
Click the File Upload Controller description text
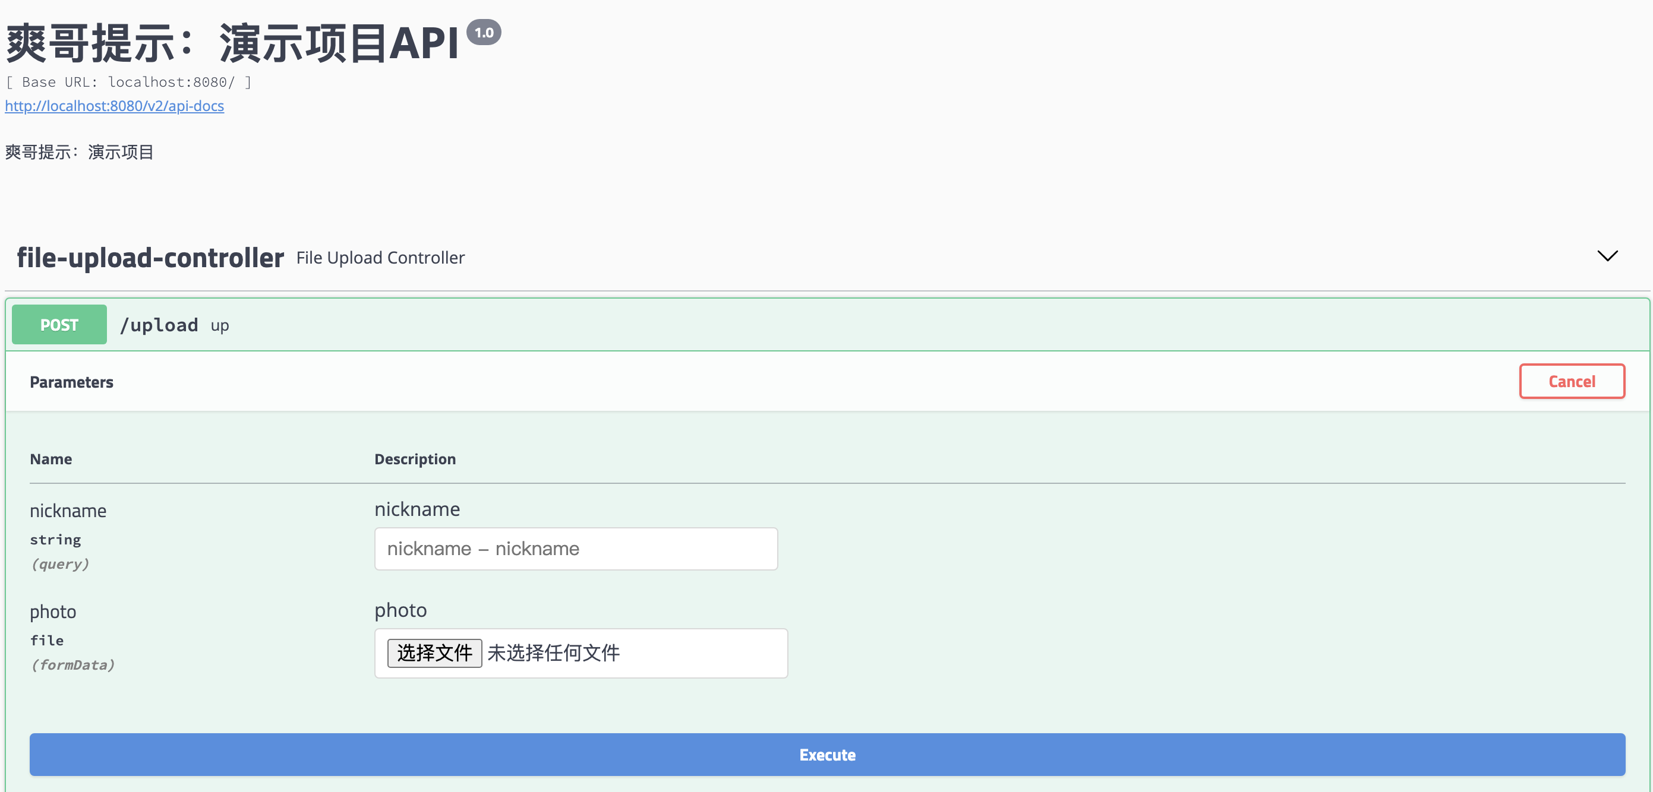pyautogui.click(x=380, y=258)
